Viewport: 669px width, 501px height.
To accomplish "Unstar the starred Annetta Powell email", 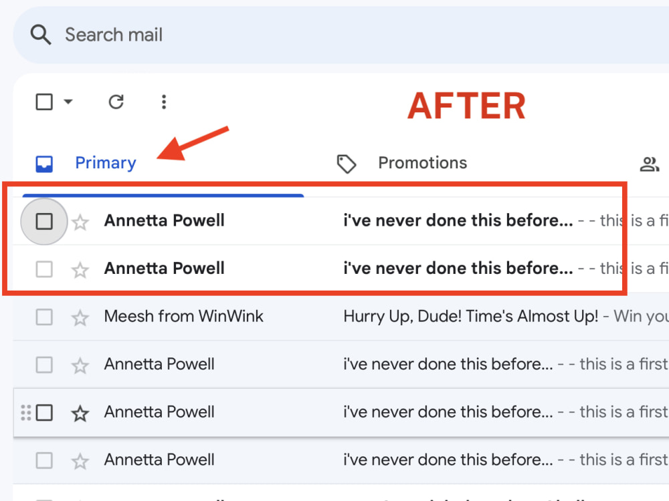I will pyautogui.click(x=80, y=412).
